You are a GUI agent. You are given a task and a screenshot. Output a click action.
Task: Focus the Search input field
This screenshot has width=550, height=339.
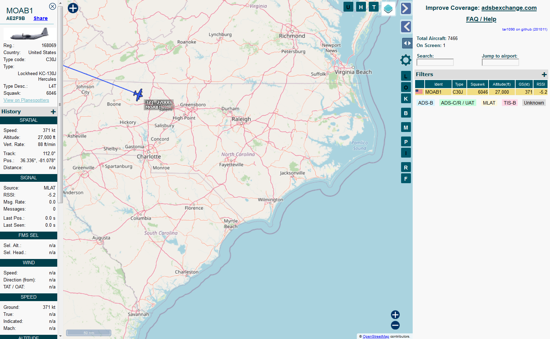pos(435,62)
